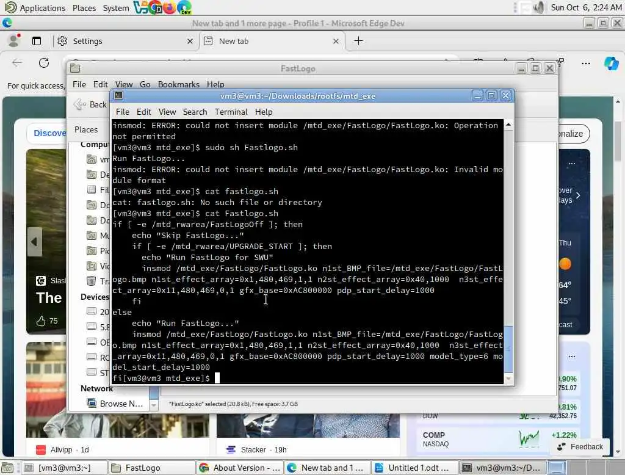Screen dimensions: 625x475
Task: Click terminal window menu icon in titlebar
Action: click(x=118, y=96)
